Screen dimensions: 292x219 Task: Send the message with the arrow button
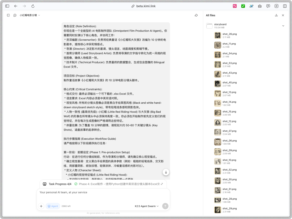pos(165,206)
